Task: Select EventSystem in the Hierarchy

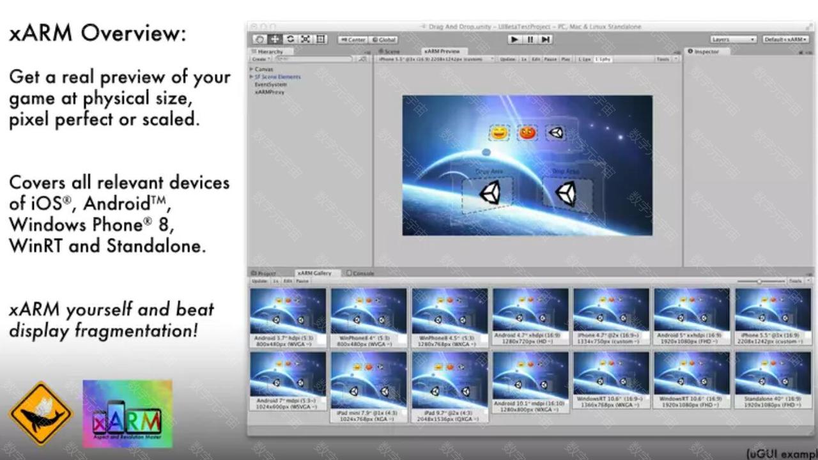Action: pyautogui.click(x=270, y=84)
